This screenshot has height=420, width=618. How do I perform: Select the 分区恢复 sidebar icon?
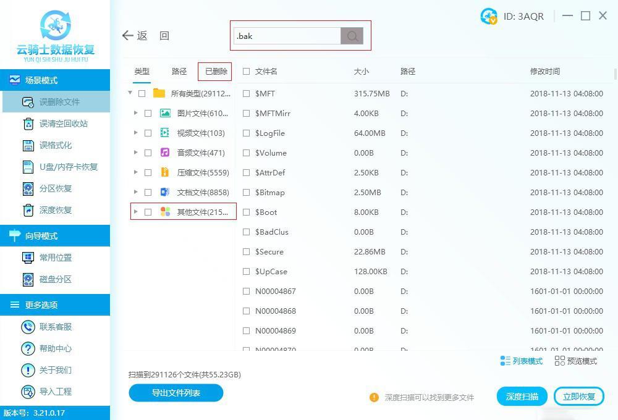pos(28,188)
